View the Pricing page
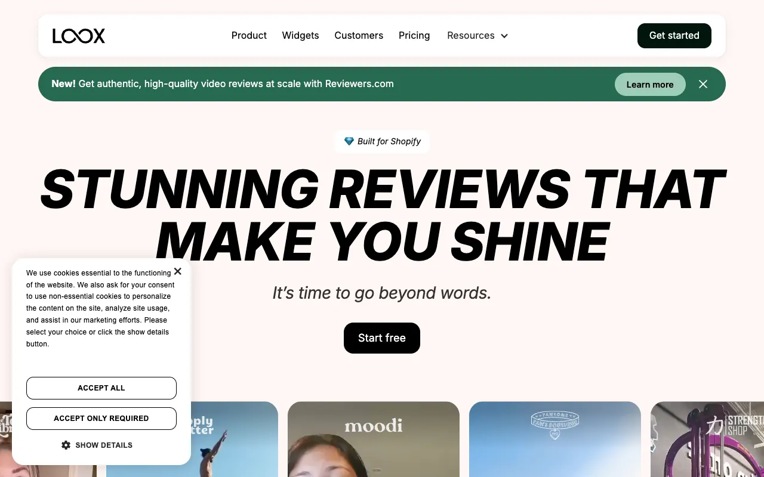764x477 pixels. coord(414,36)
